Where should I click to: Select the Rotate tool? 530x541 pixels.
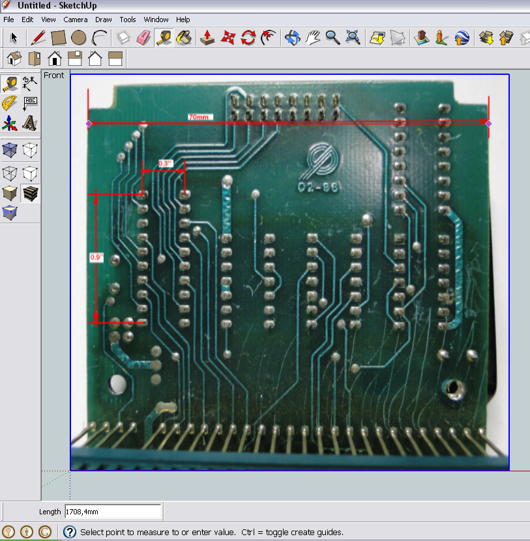[248, 37]
